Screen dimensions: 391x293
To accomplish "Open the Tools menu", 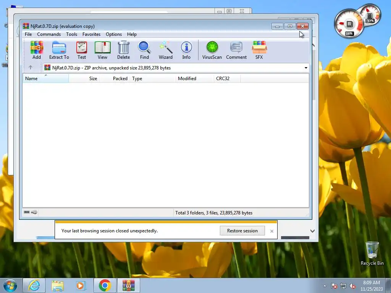I will (71, 34).
